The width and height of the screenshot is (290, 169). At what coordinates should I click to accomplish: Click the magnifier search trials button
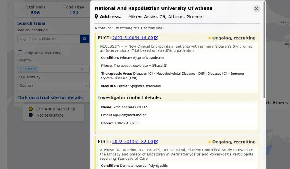click(x=85, y=39)
